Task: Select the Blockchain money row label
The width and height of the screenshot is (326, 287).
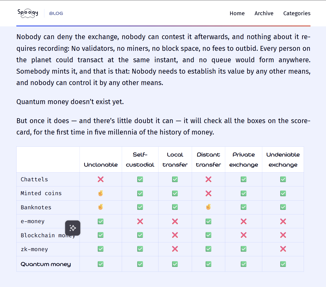Action: coord(48,235)
